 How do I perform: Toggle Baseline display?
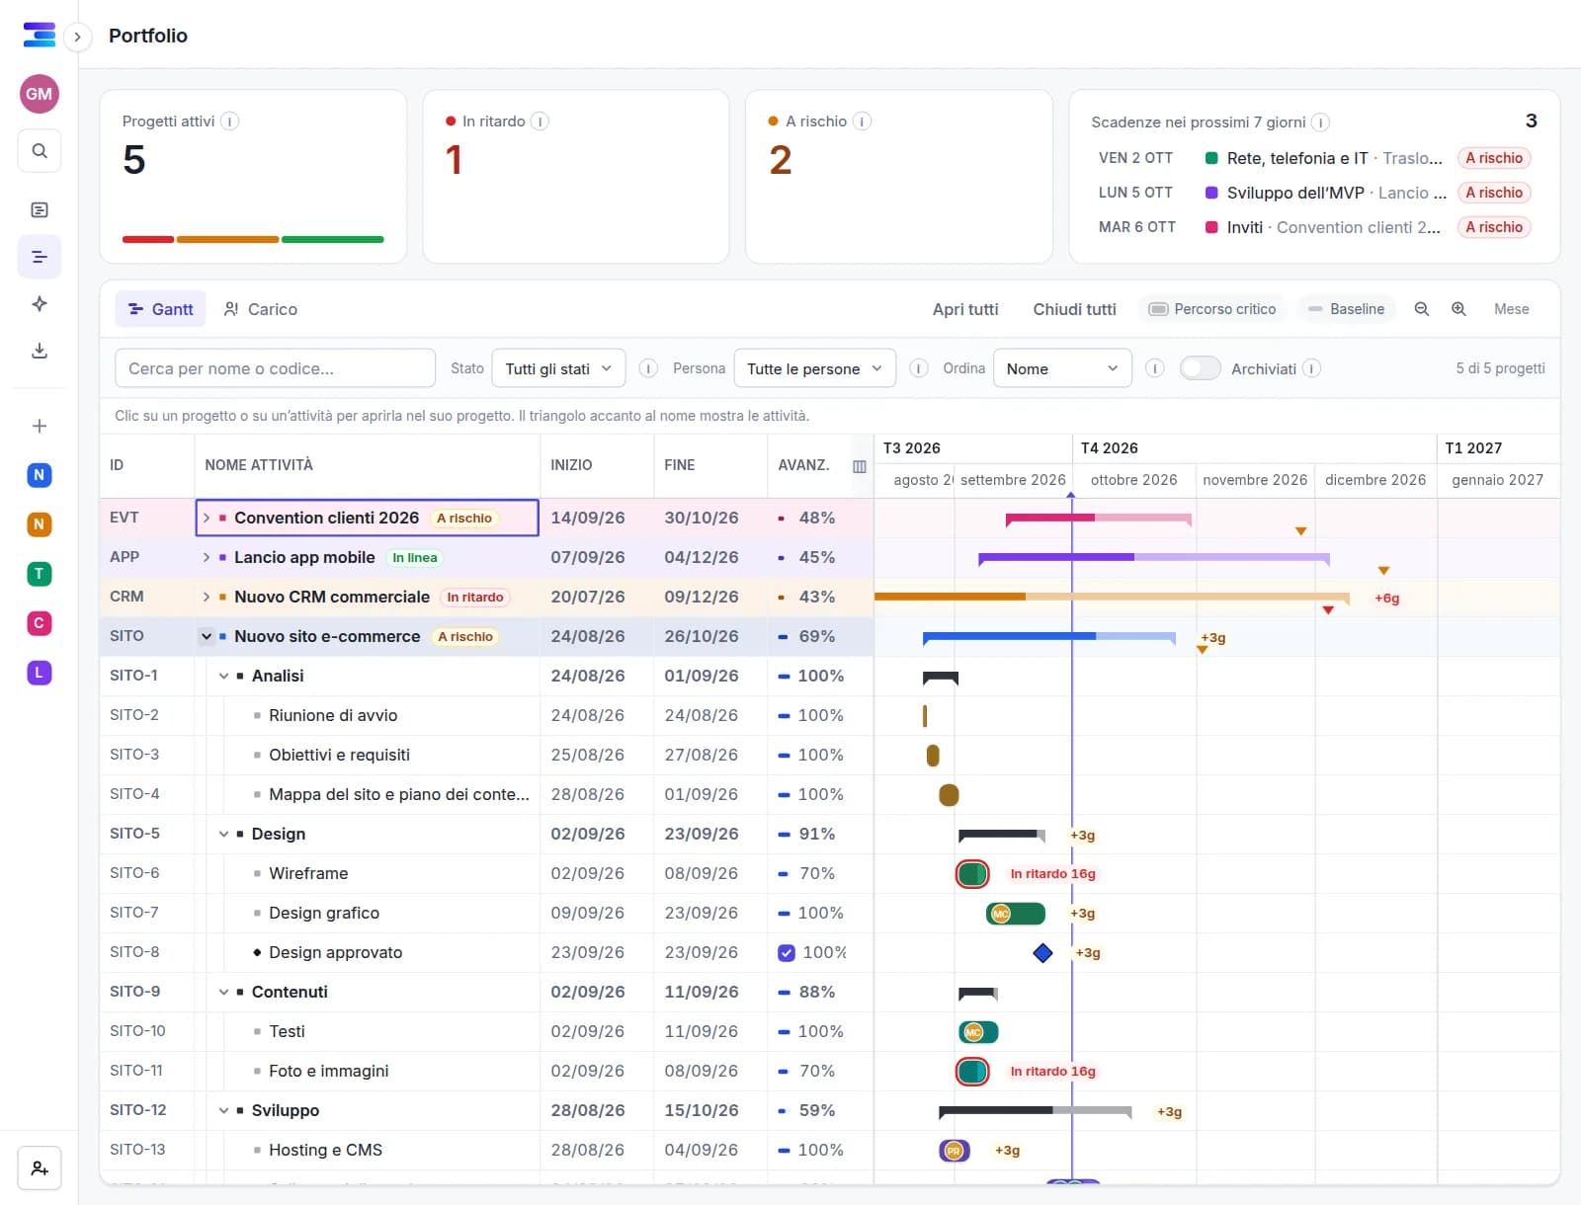pyautogui.click(x=1346, y=309)
